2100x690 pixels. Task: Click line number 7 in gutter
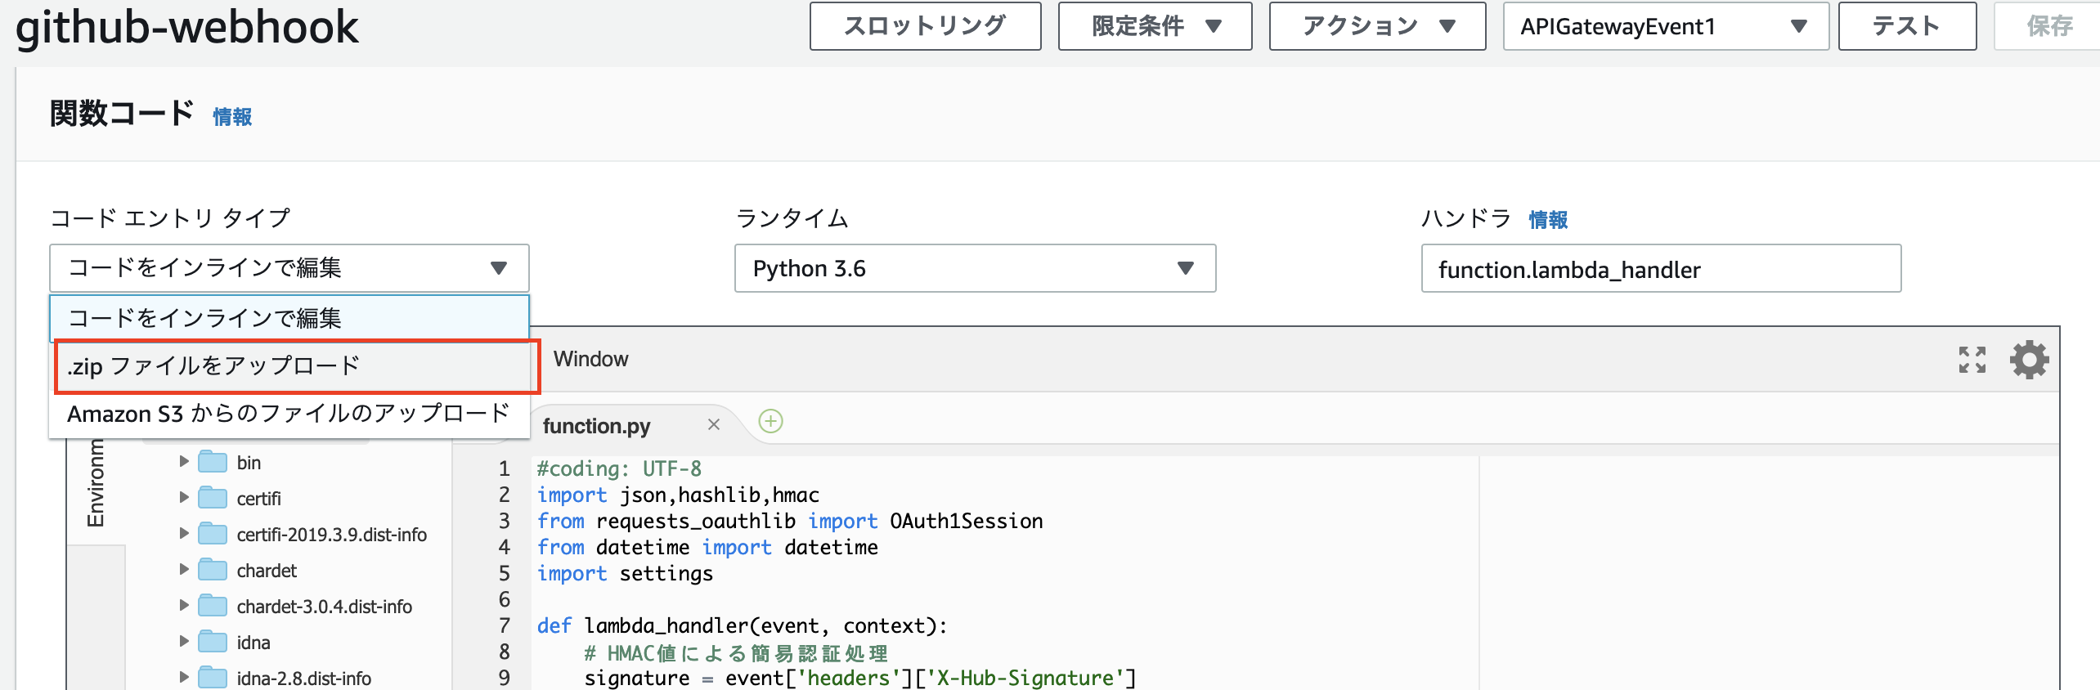tap(505, 625)
